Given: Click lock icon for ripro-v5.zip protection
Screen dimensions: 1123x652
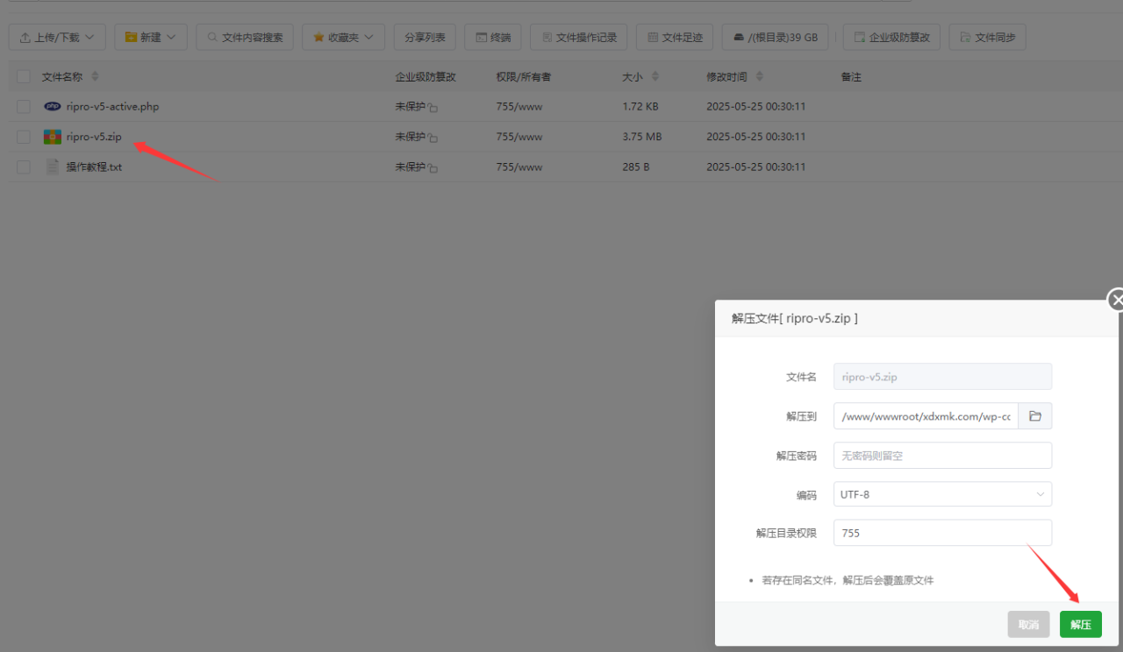Looking at the screenshot, I should 433,138.
